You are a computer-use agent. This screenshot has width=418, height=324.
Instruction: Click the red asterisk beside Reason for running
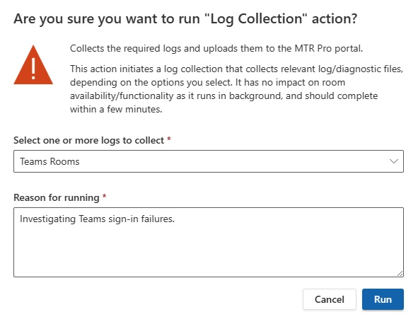(x=104, y=196)
